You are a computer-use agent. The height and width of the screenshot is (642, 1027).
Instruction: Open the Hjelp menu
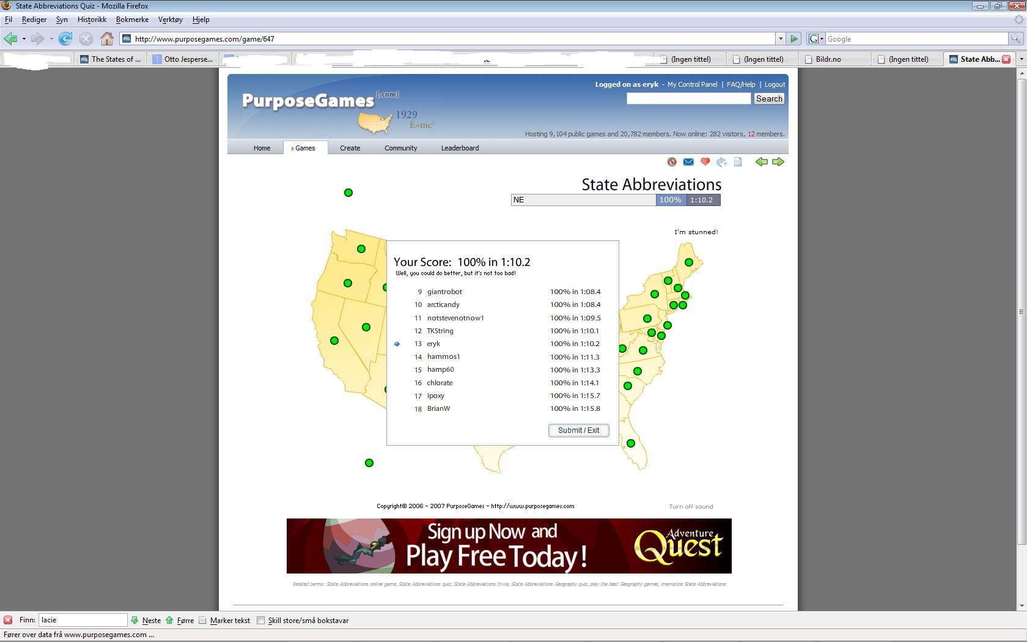201,20
